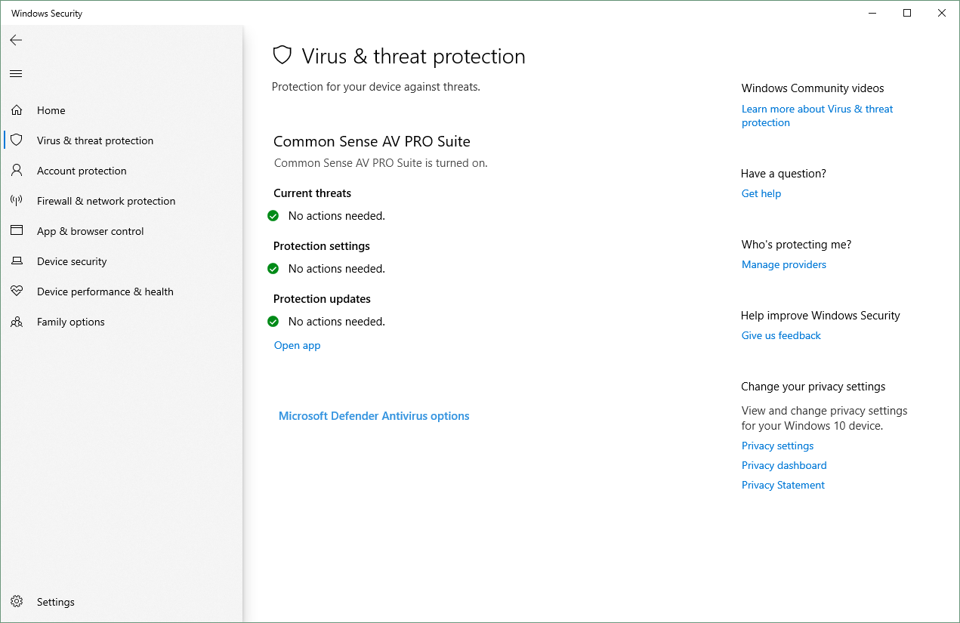Click the Device security laptop icon
Viewport: 960px width, 623px height.
(x=17, y=261)
